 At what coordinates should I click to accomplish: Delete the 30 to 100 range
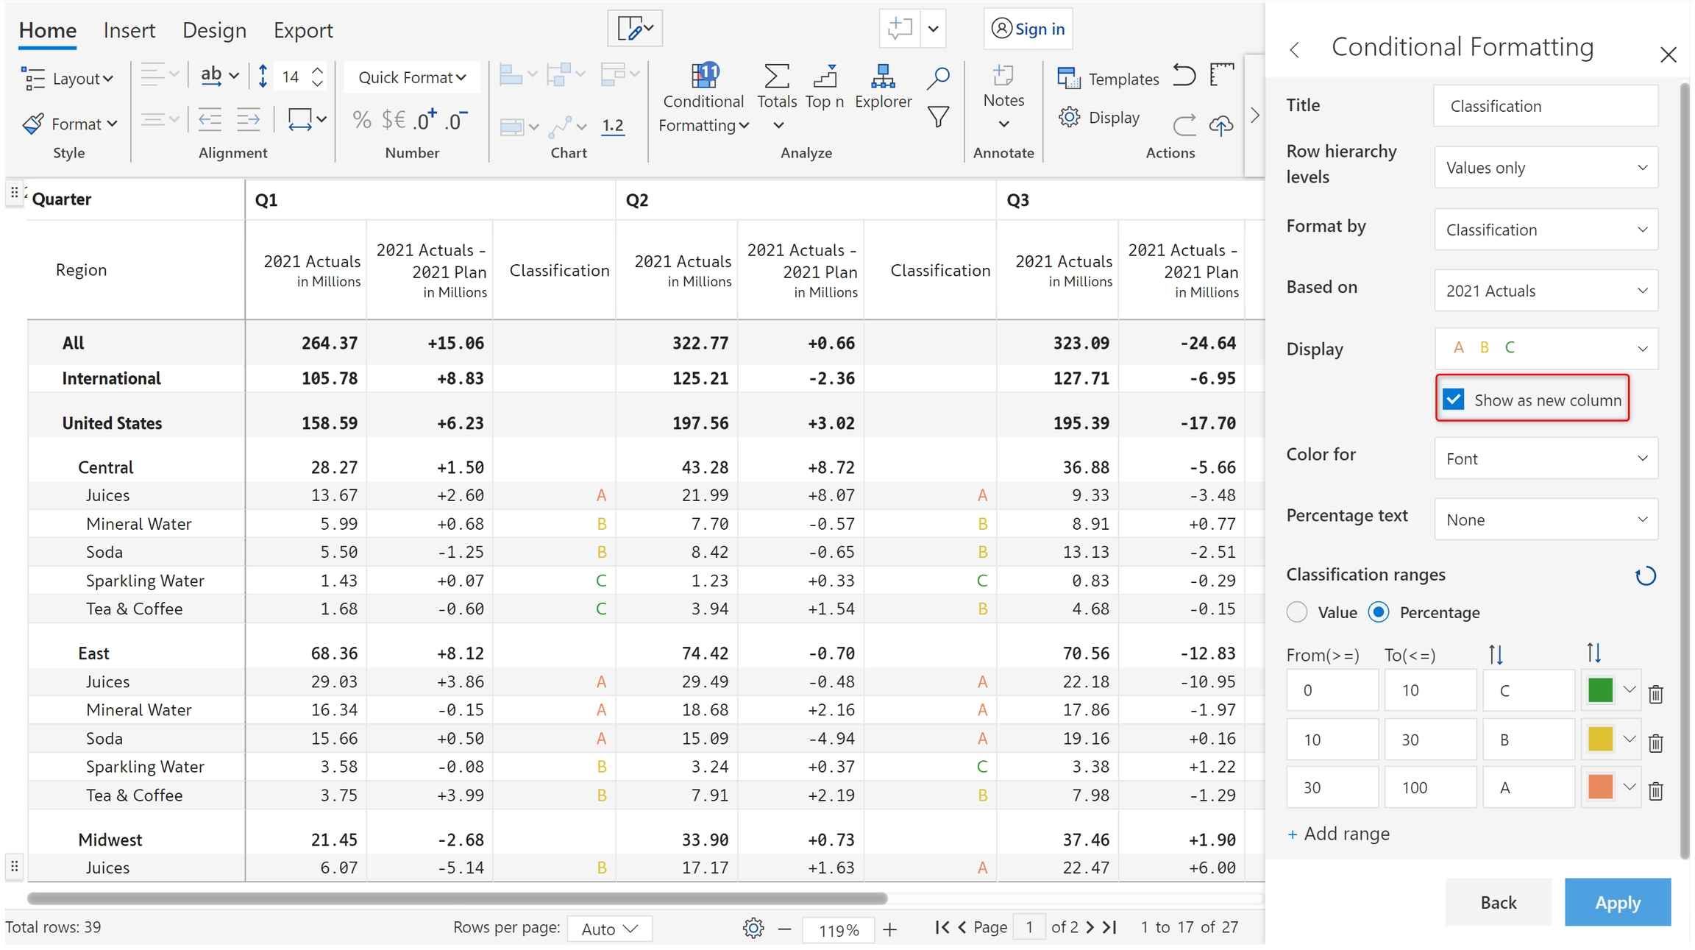coord(1655,790)
